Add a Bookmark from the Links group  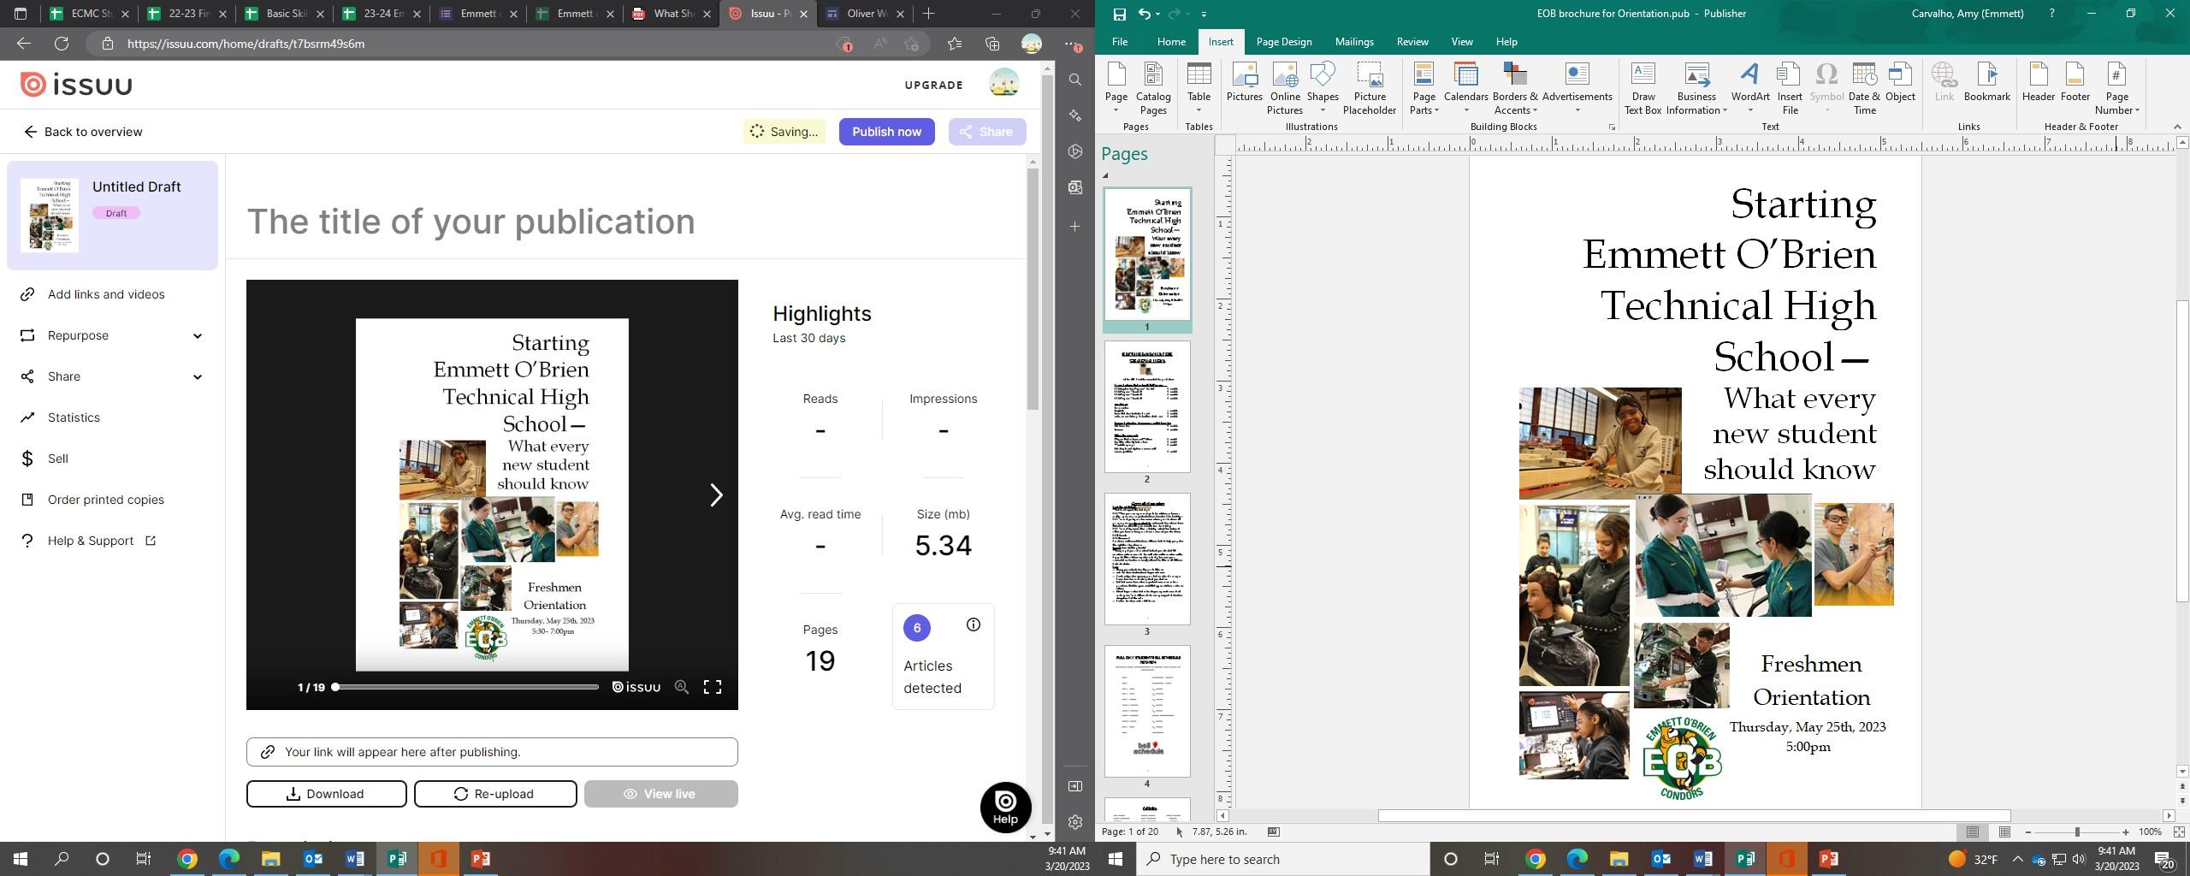point(1986,82)
